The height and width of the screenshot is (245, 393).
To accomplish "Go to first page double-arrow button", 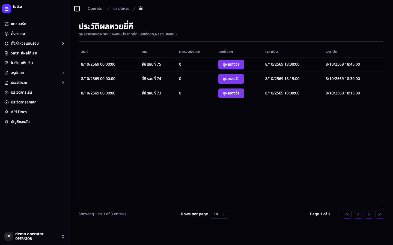I will coord(347,214).
